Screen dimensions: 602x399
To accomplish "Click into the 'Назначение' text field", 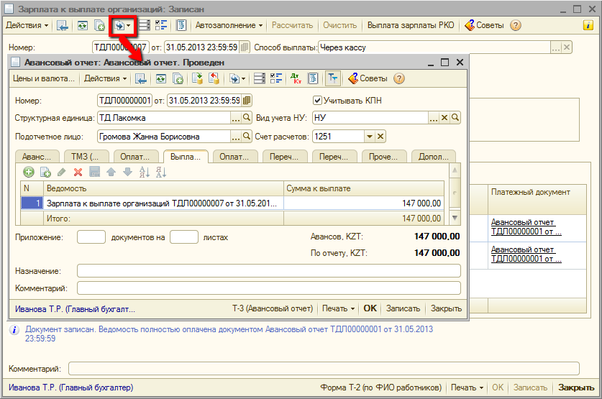I will pyautogui.click(x=268, y=271).
